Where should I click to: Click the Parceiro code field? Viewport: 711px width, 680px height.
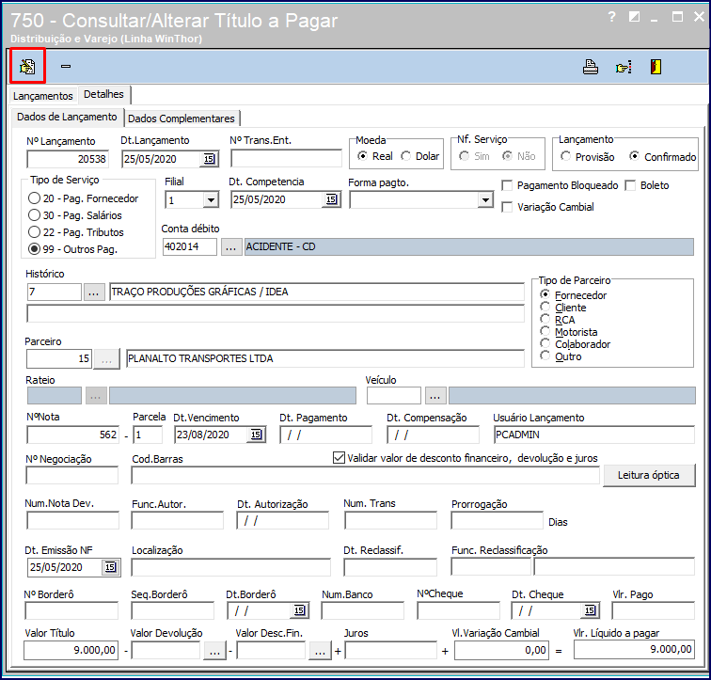tap(59, 358)
